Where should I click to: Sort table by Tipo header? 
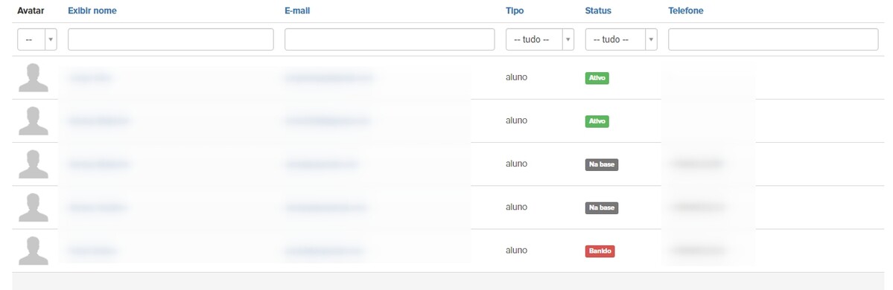[x=515, y=11]
